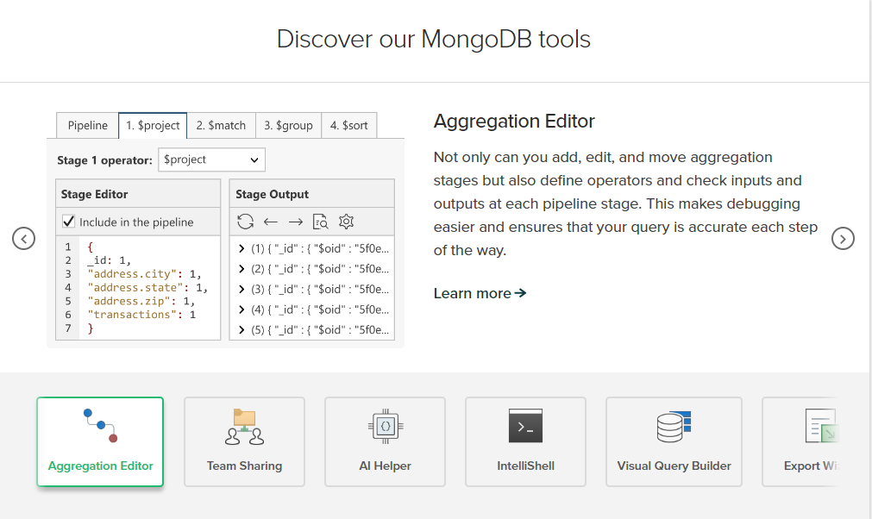The width and height of the screenshot is (872, 519).
Task: Click the right arrow in Stage Output toolbar
Action: pyautogui.click(x=296, y=222)
